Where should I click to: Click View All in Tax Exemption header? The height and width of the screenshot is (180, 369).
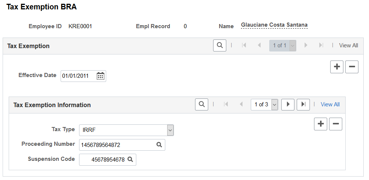pyautogui.click(x=349, y=45)
